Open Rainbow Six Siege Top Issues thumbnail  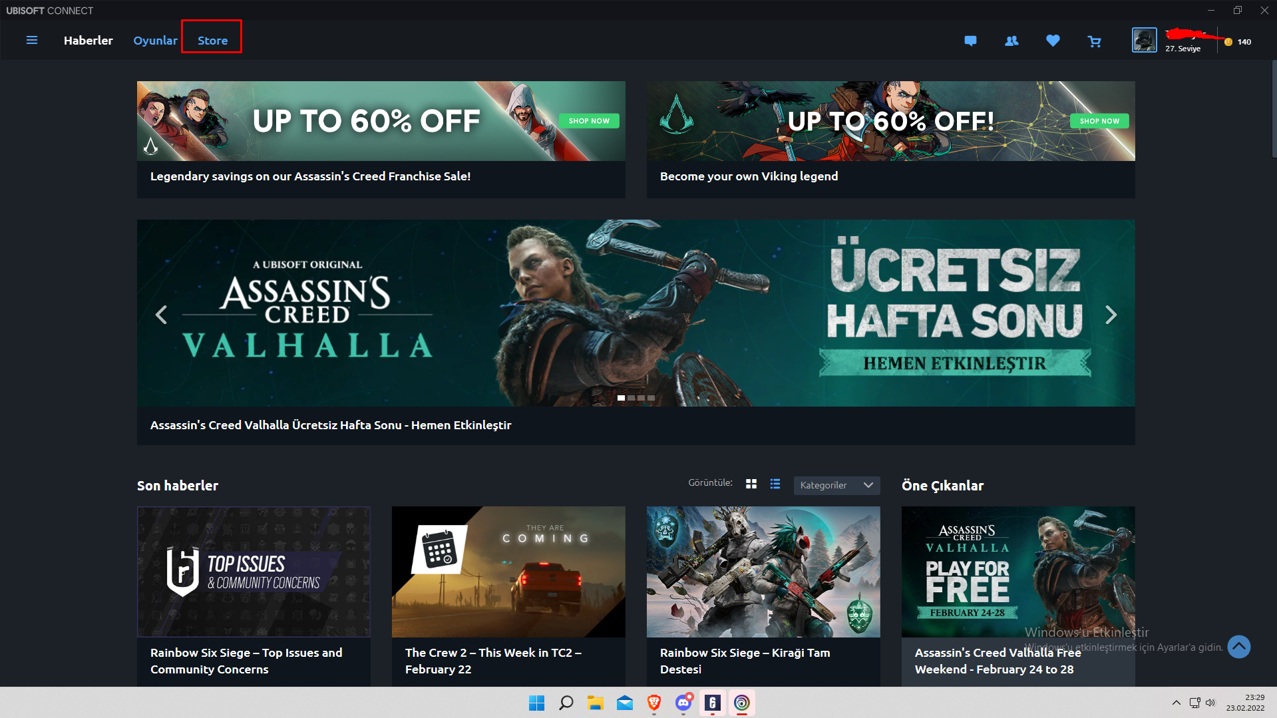click(254, 572)
